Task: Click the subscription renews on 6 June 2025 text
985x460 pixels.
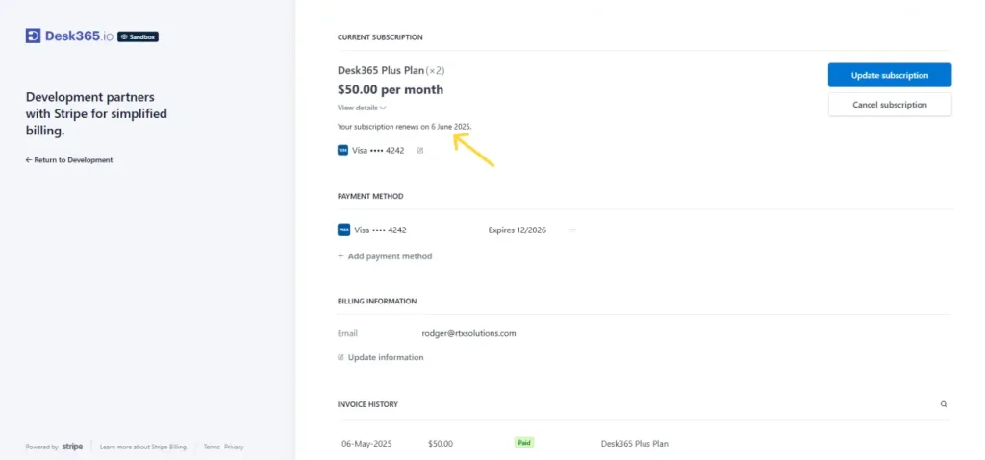Action: (405, 127)
